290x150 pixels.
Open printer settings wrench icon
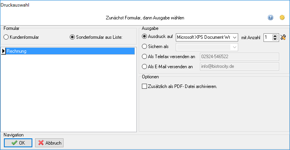[x=283, y=37]
